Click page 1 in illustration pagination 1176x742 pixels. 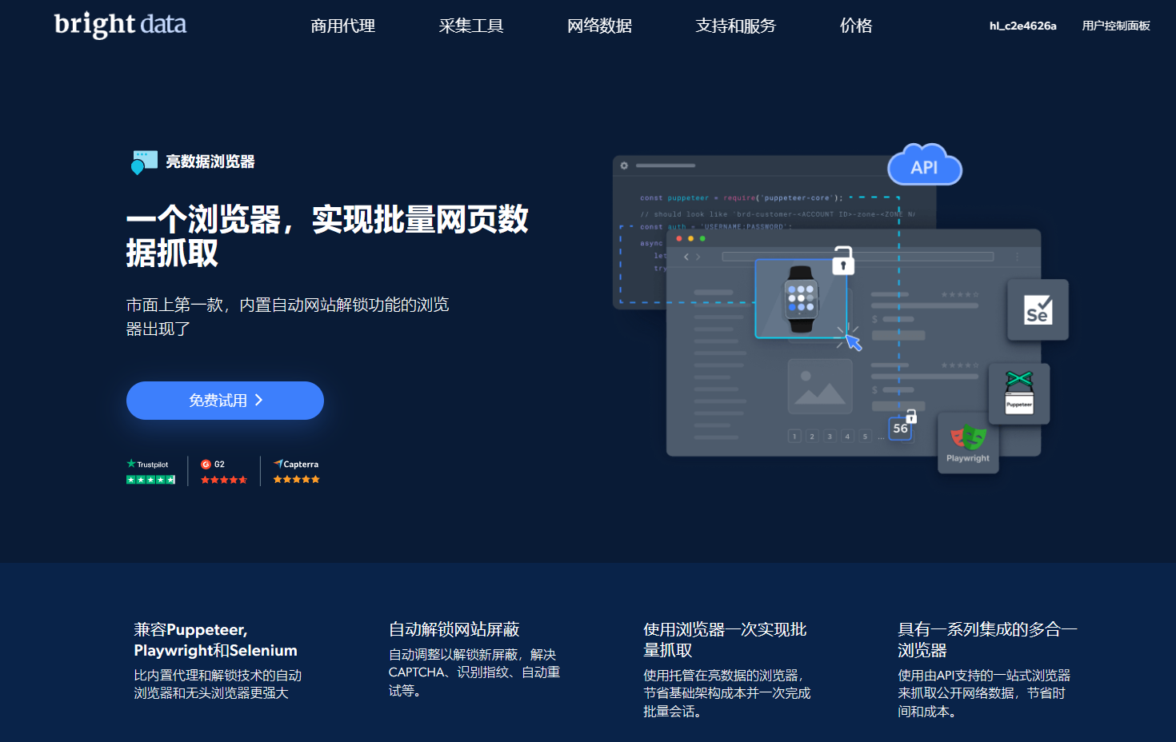pyautogui.click(x=794, y=436)
